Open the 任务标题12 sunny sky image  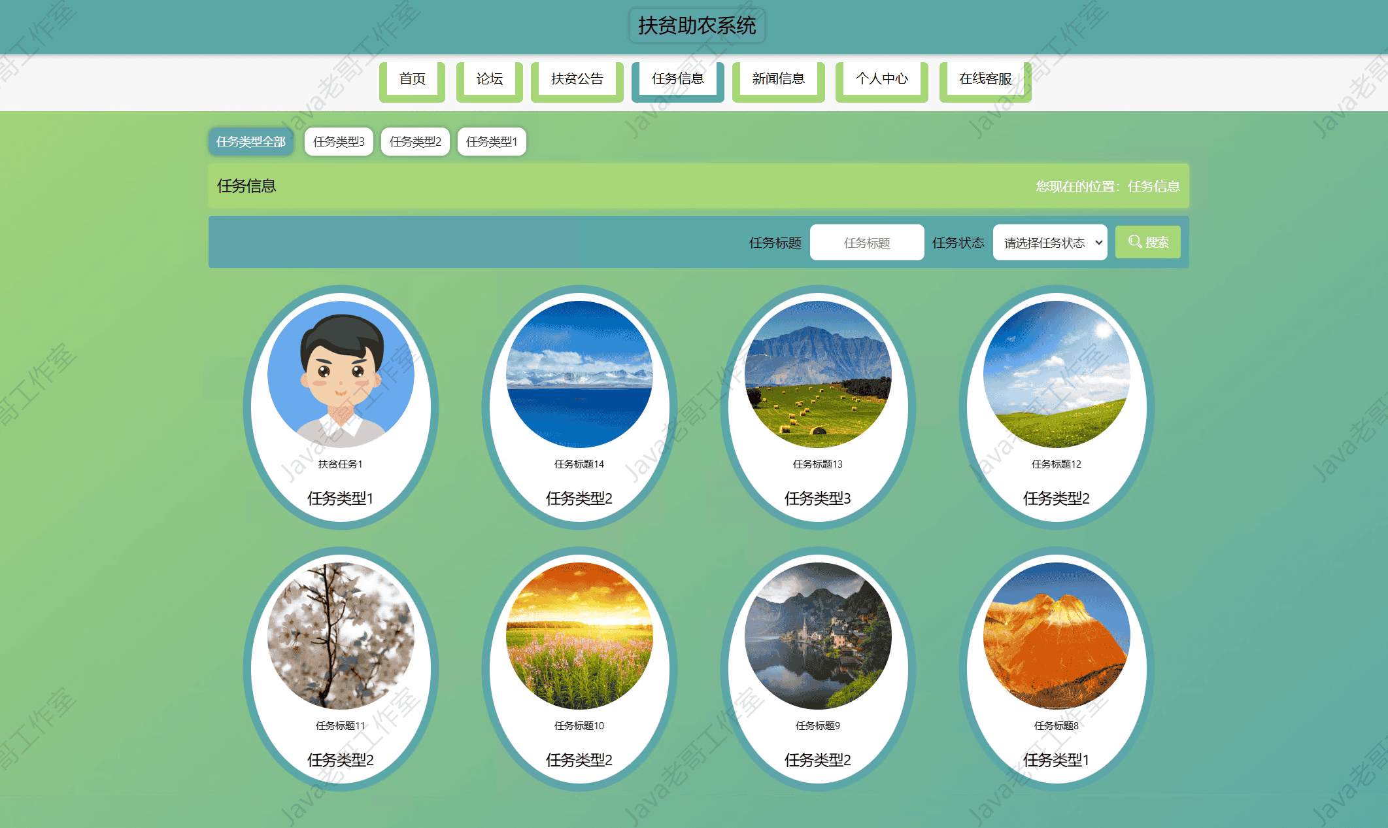1057,374
